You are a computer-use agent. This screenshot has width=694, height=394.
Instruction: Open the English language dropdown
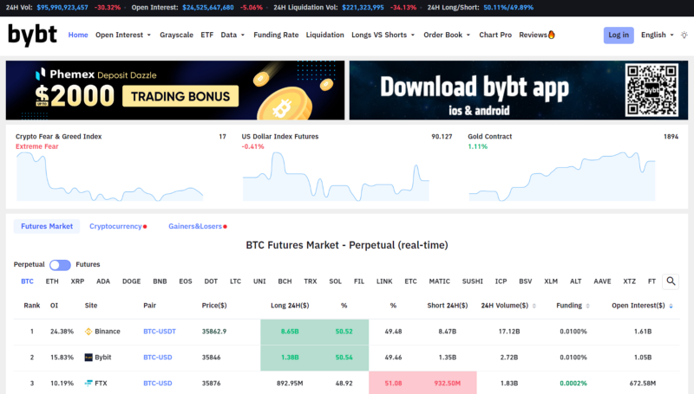(658, 35)
